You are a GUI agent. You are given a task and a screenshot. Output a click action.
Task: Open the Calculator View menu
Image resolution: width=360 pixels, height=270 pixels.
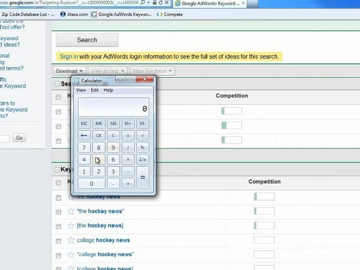81,90
